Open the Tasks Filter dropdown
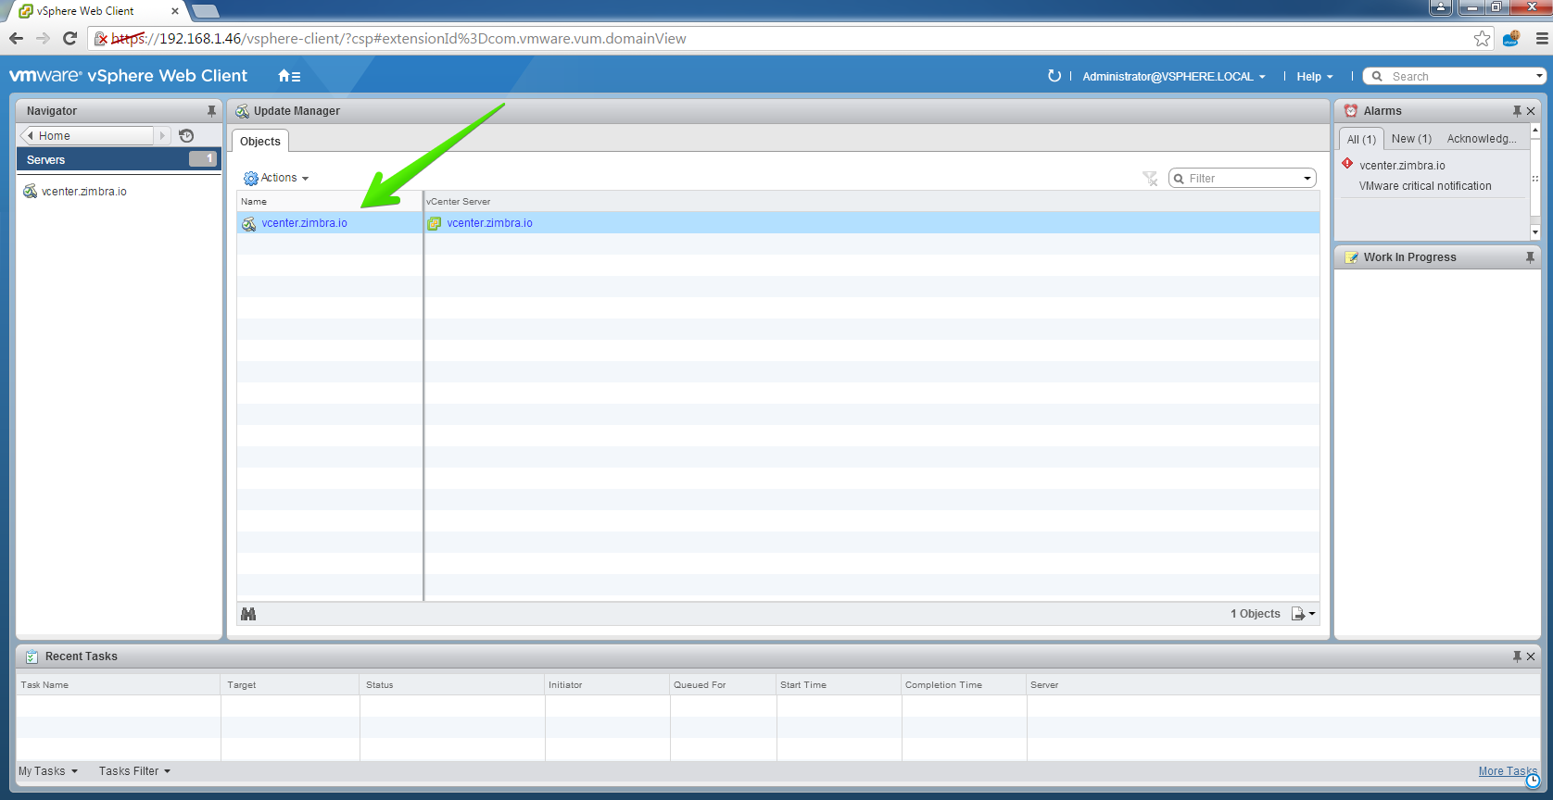Screen dimensions: 1553x800 pyautogui.click(x=134, y=771)
